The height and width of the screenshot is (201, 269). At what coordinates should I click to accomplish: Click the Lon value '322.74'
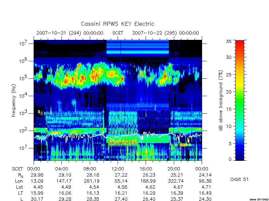(176, 181)
